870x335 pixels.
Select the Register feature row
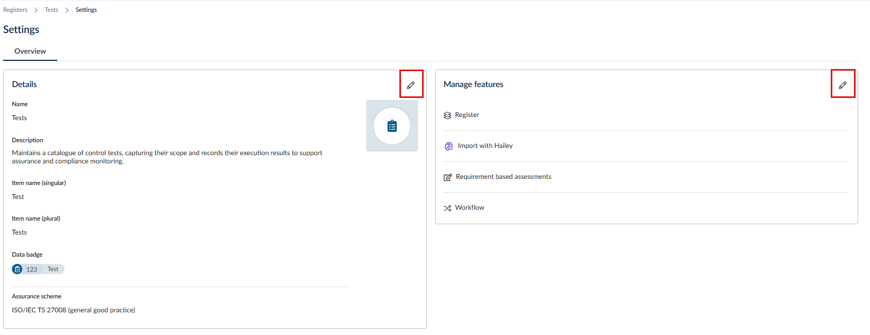click(x=646, y=115)
